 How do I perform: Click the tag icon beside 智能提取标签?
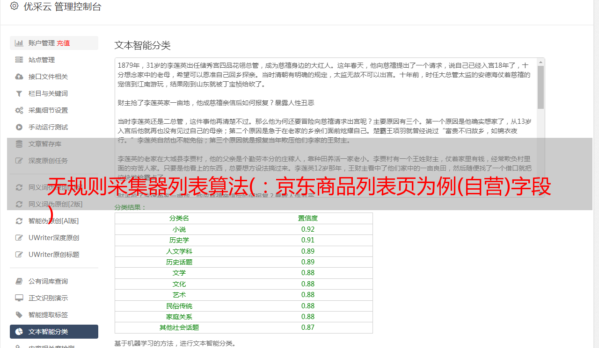pyautogui.click(x=19, y=315)
